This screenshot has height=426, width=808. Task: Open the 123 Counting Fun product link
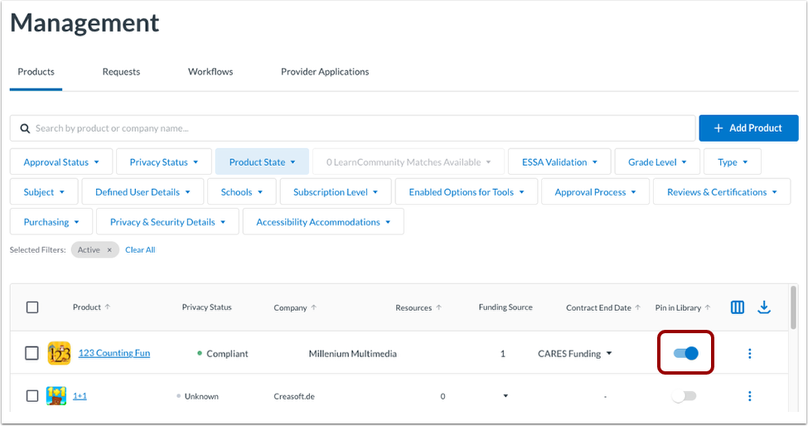(x=114, y=353)
